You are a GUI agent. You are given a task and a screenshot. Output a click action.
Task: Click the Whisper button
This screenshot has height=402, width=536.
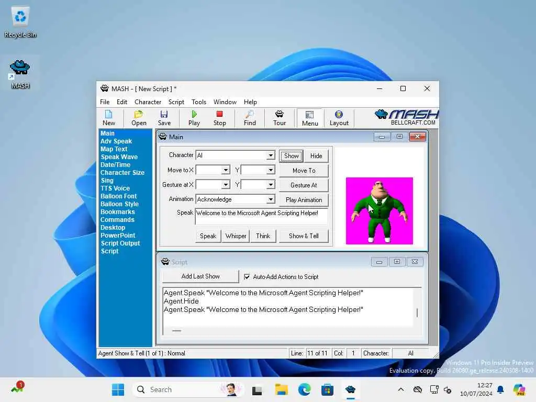pos(236,236)
